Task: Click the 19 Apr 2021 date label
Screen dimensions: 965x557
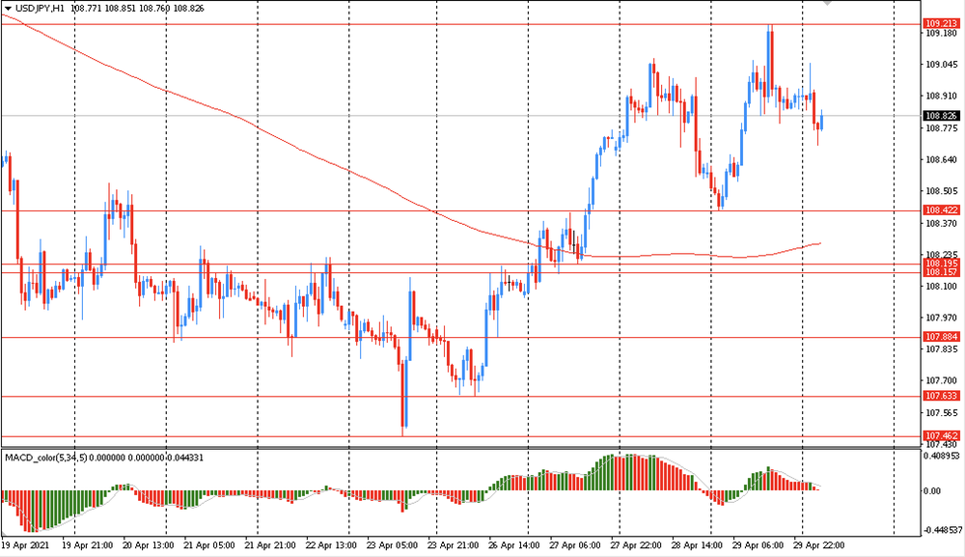Action: (x=25, y=545)
